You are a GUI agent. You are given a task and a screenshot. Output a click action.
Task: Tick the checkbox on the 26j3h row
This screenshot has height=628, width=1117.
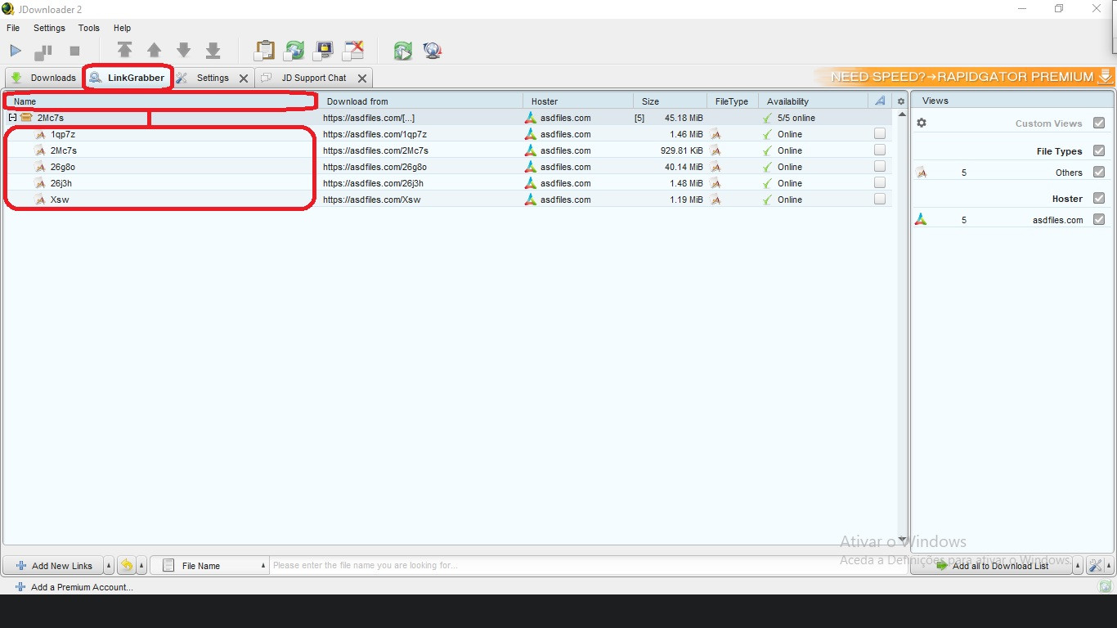click(x=880, y=182)
